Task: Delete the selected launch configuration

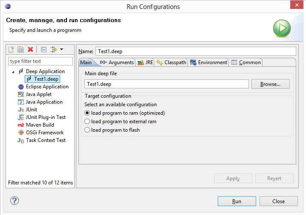Action: (x=30, y=50)
